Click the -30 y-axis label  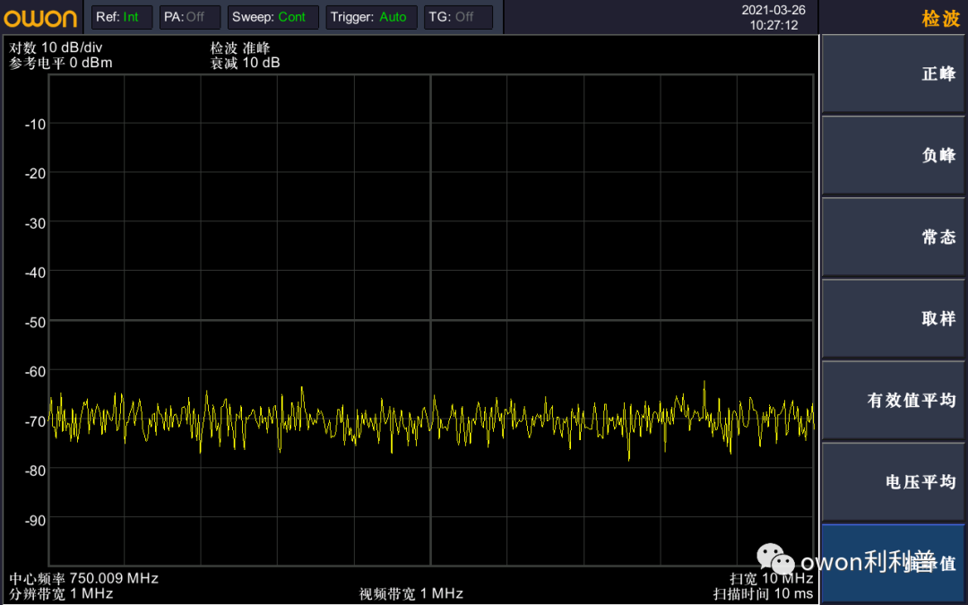point(35,223)
